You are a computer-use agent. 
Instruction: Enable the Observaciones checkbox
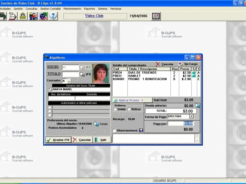pyautogui.click(x=114, y=131)
